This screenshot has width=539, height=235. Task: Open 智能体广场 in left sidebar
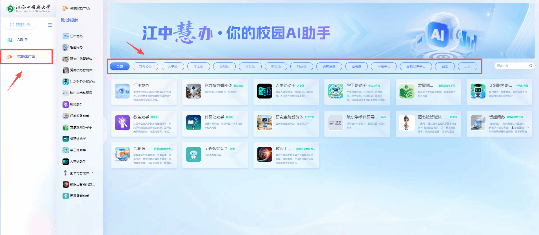tap(26, 57)
